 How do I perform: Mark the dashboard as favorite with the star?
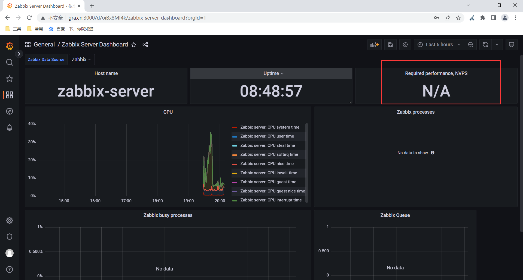tap(134, 45)
